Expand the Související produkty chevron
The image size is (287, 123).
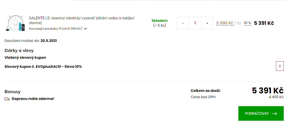click(85, 29)
